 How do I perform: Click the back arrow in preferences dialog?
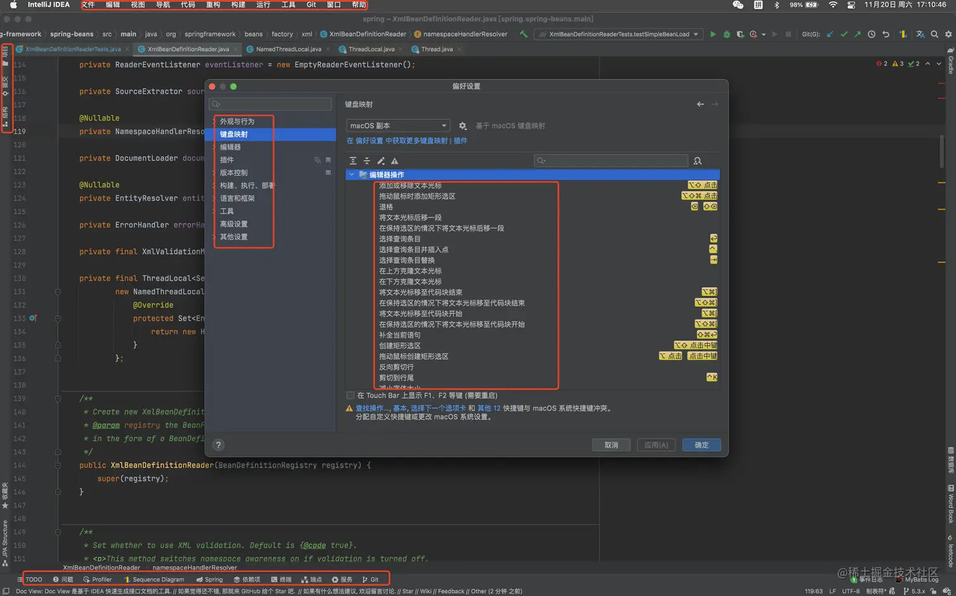point(701,104)
